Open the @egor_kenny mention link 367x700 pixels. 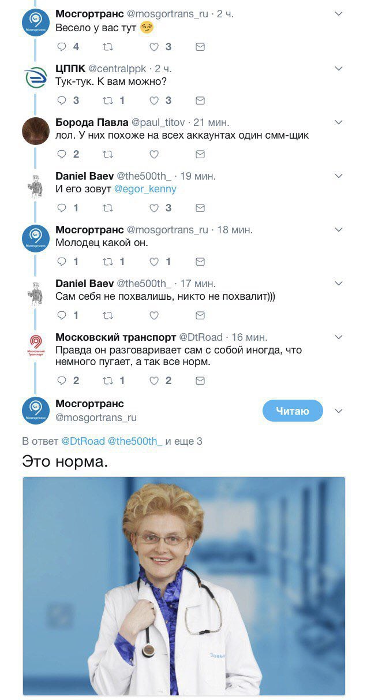pos(145,189)
